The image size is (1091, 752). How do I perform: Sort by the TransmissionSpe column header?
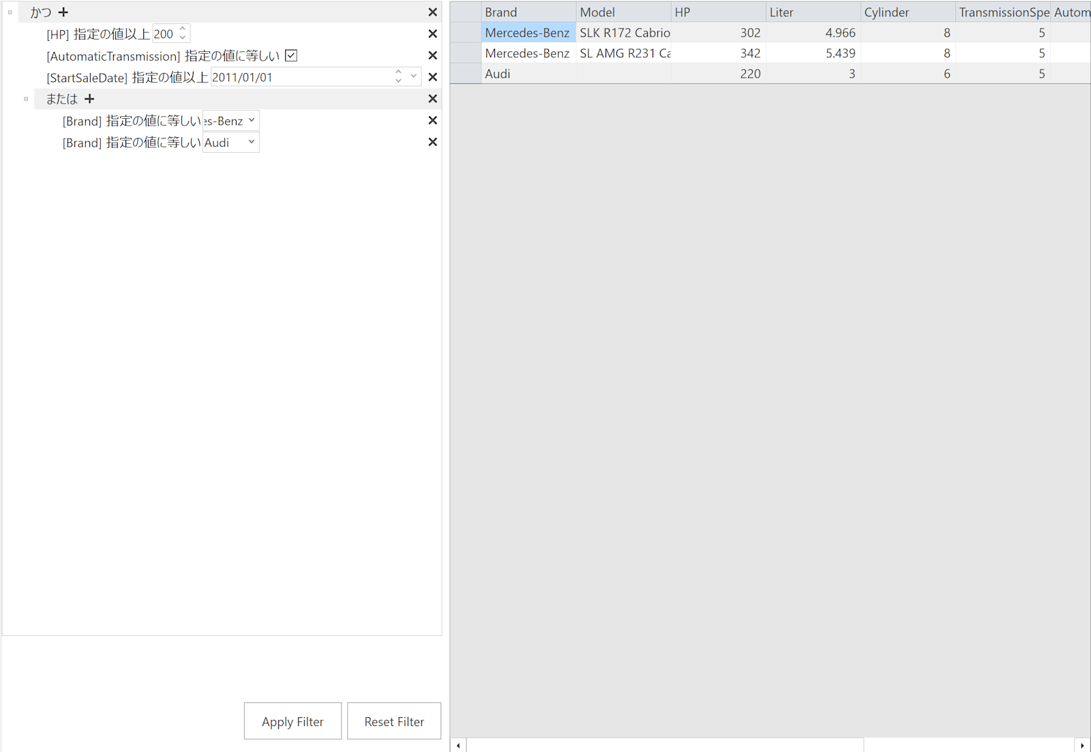1002,12
